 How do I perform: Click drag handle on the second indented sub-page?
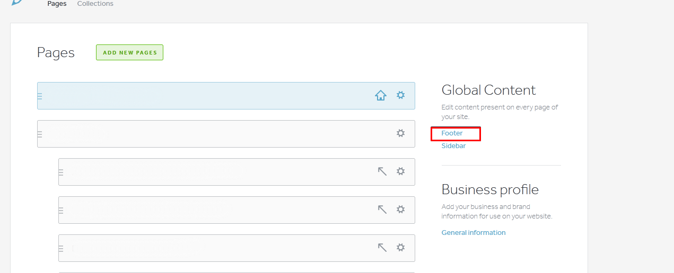pyautogui.click(x=61, y=211)
